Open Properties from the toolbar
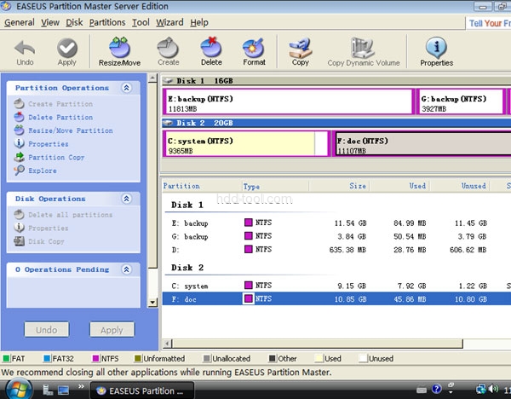The image size is (511, 399). coord(436,52)
